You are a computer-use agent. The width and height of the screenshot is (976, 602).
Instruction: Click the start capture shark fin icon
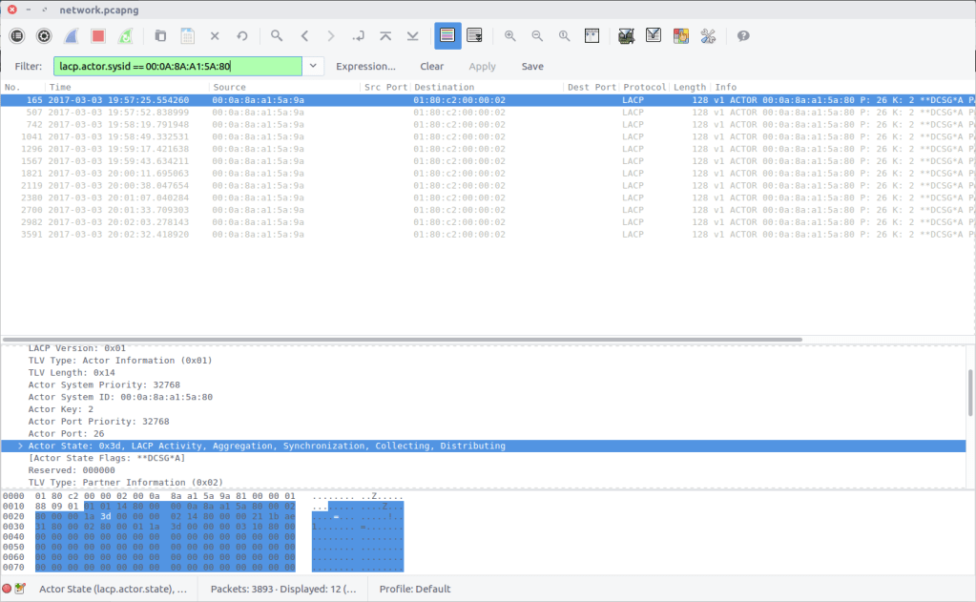tap(71, 36)
